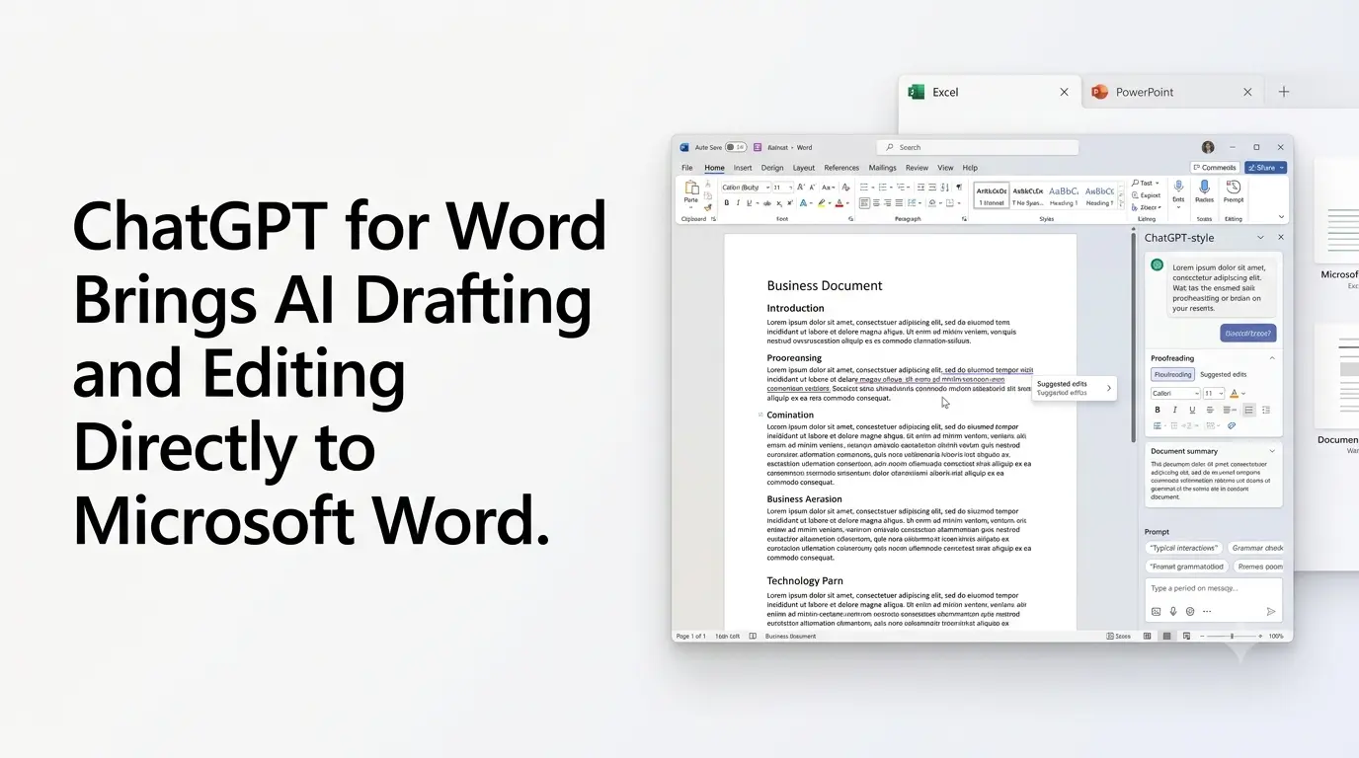Screen dimensions: 1359x758
Task: Click the Clear Formatting icon
Action: click(846, 187)
